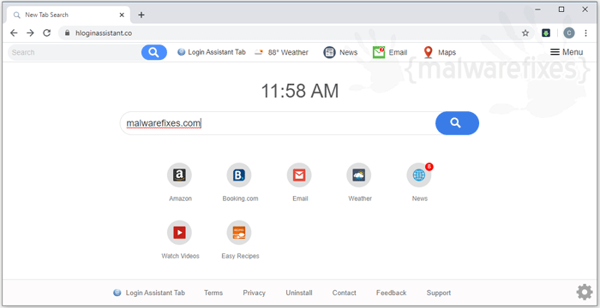Image resolution: width=600 pixels, height=308 pixels.
Task: Open the 88° Weather toolbar item
Action: point(282,52)
